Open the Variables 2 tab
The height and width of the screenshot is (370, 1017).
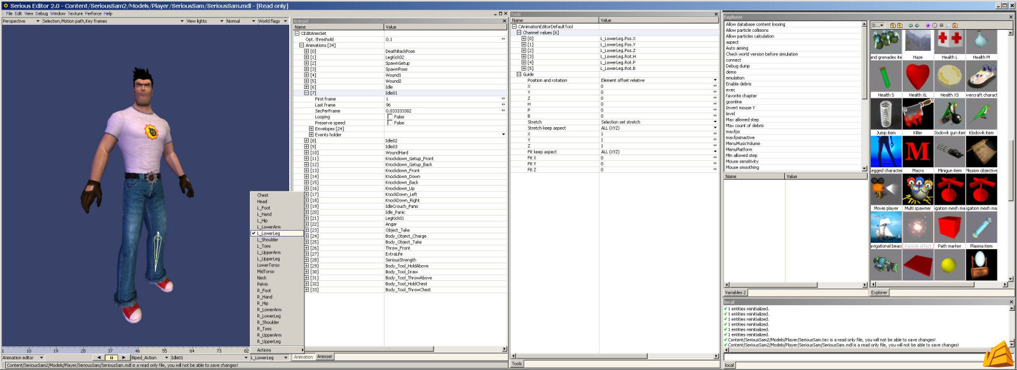735,292
